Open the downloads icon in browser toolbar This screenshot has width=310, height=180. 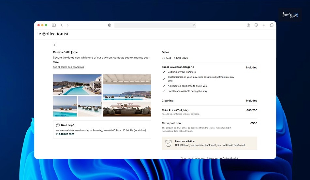tap(256, 25)
